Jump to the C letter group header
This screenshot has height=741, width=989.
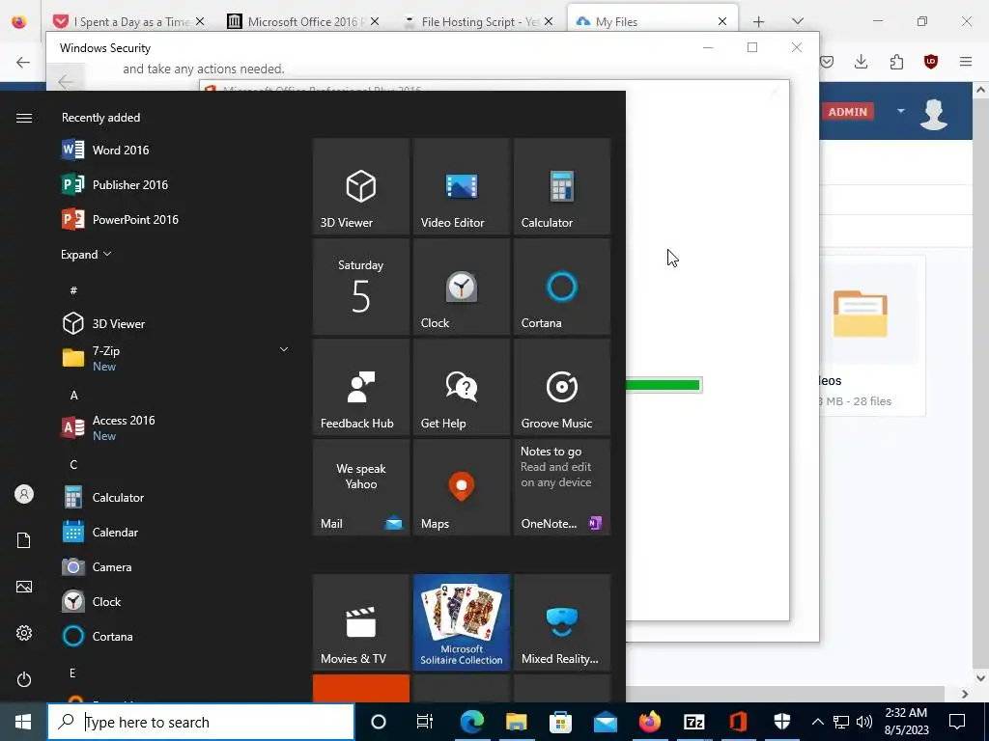[73, 464]
